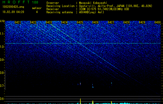This screenshot has height=104, width=163.
Task: Click the 0.9 kHz axis label
Action: click(x=2, y=60)
